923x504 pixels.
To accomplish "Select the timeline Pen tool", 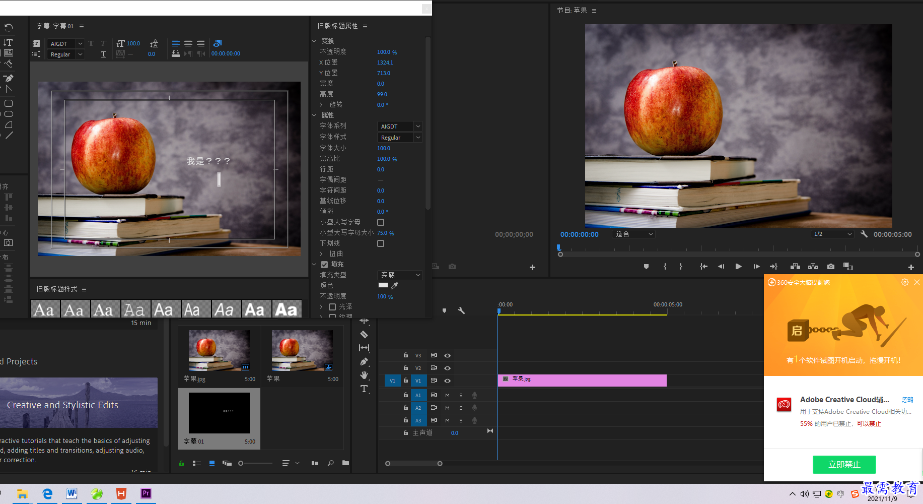I will 364,361.
